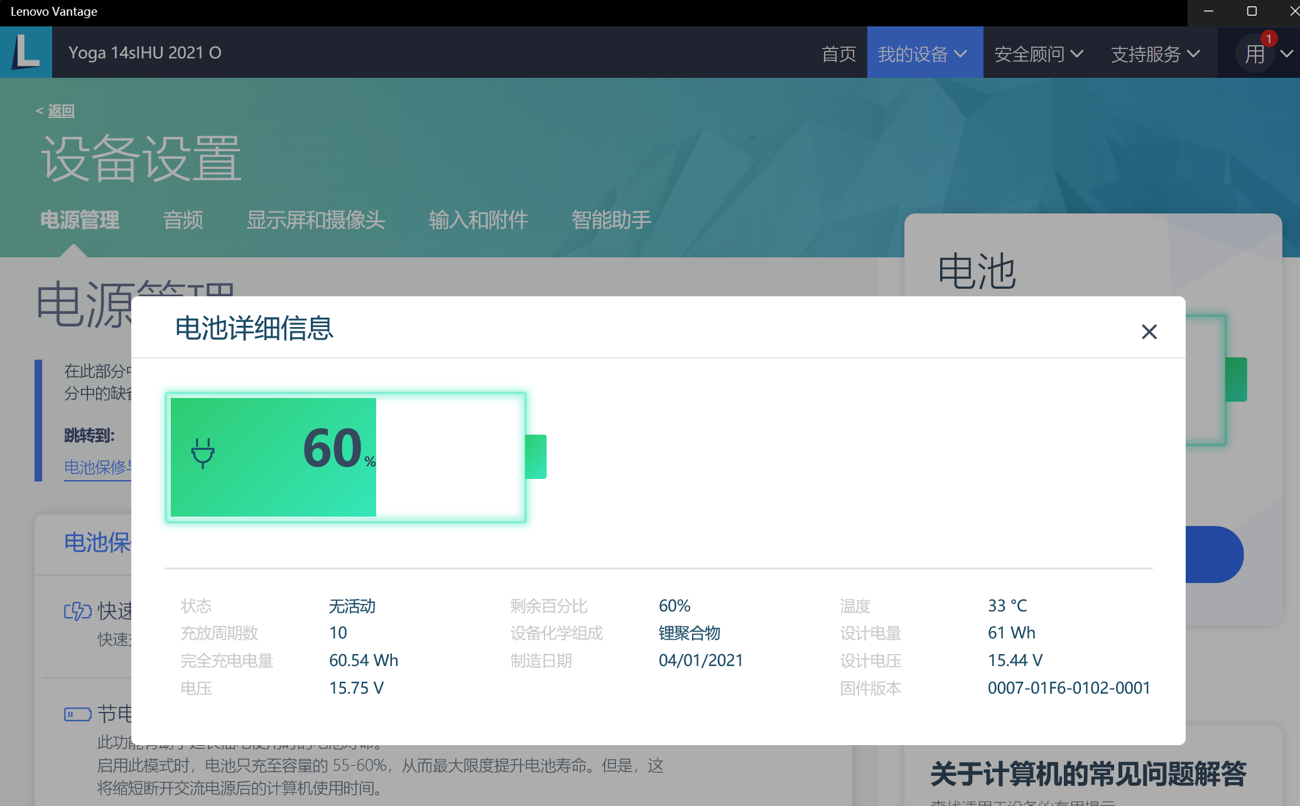1300x806 pixels.
Task: Click the 状态 label
Action: click(x=196, y=606)
